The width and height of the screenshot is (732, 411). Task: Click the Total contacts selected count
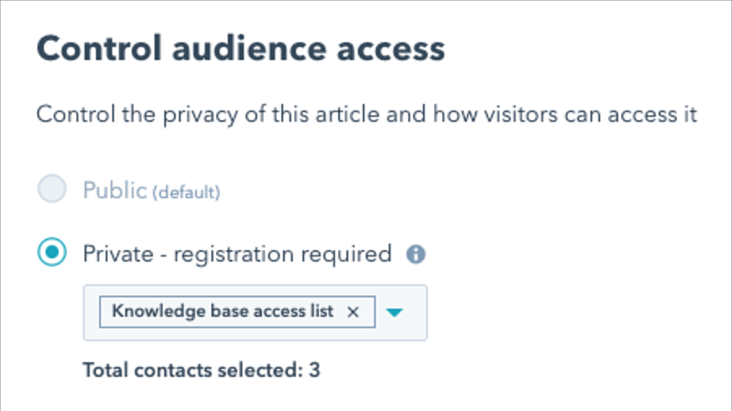[202, 371]
